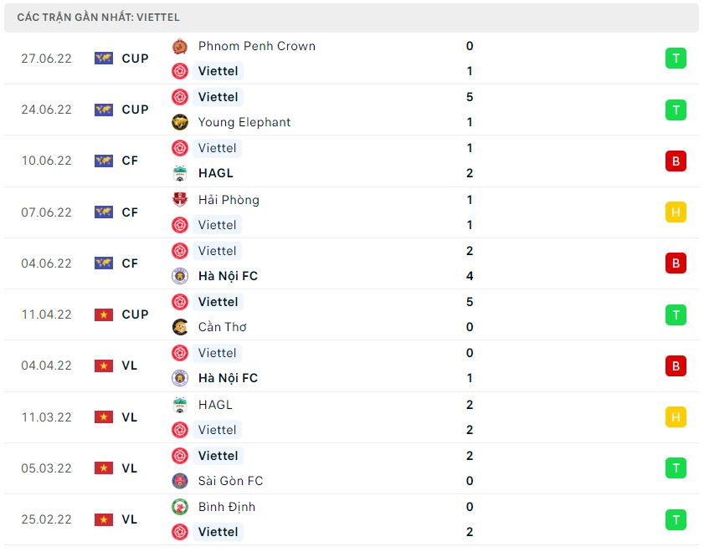
Task: Click the Hải Phòng team logo
Action: (x=180, y=200)
